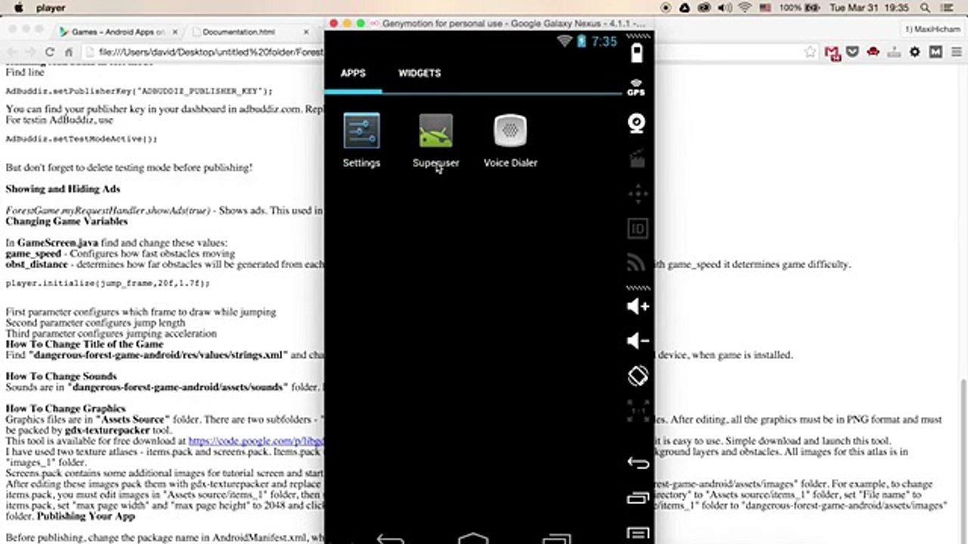Launch the Superuser app

[x=436, y=141]
